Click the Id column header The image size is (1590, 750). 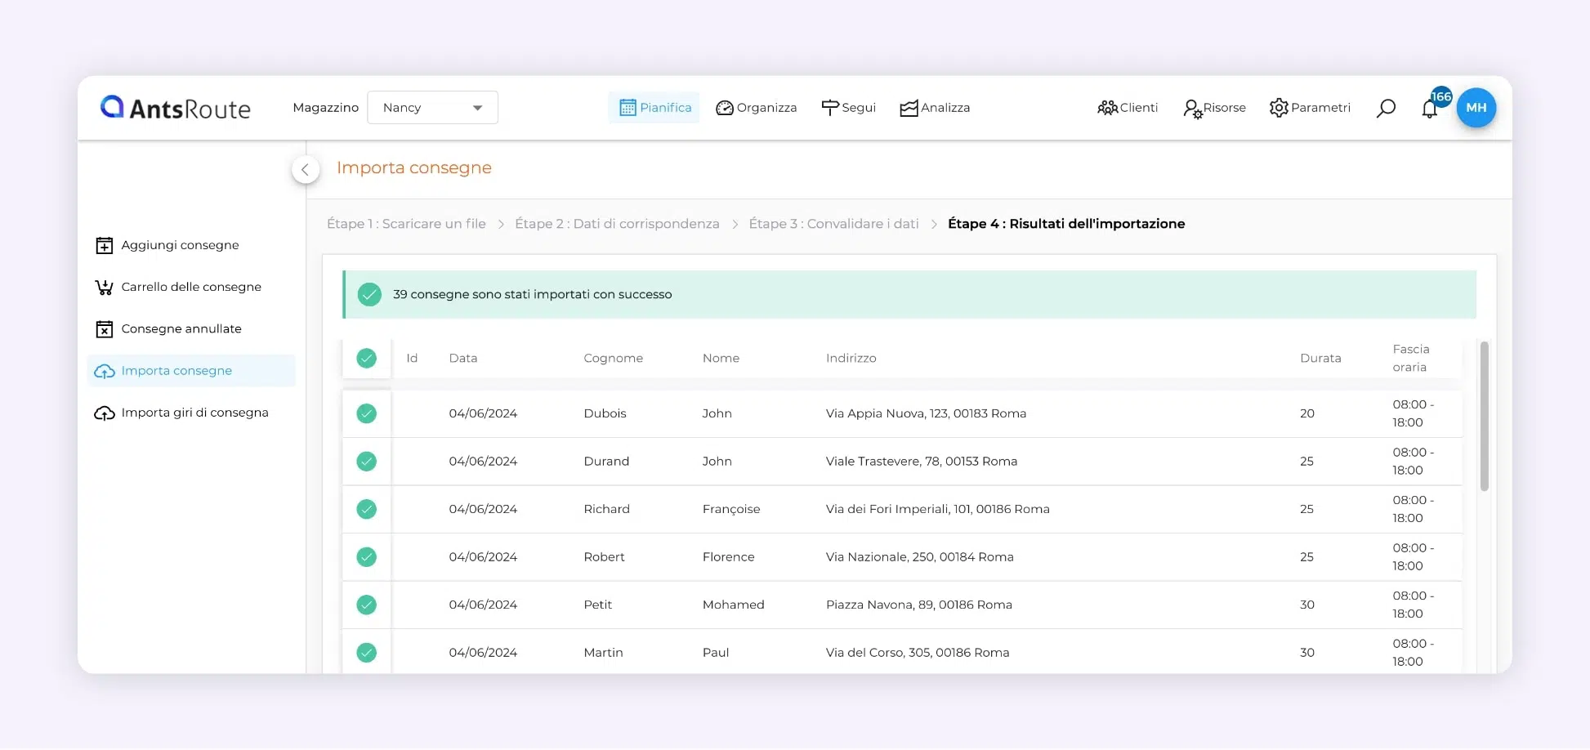pos(412,359)
